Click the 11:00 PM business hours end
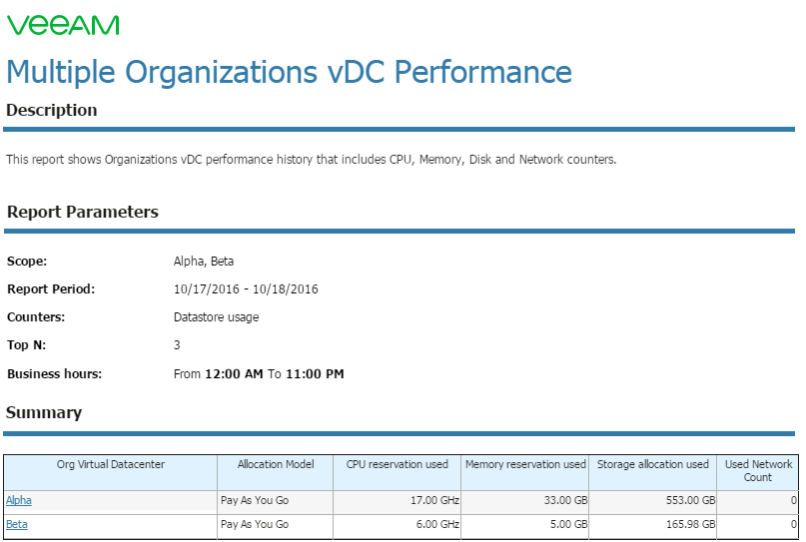 point(315,374)
